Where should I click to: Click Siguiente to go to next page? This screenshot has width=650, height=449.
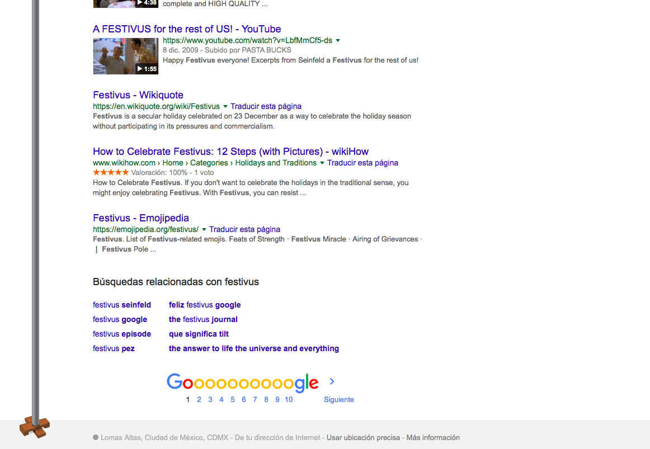pyautogui.click(x=338, y=399)
